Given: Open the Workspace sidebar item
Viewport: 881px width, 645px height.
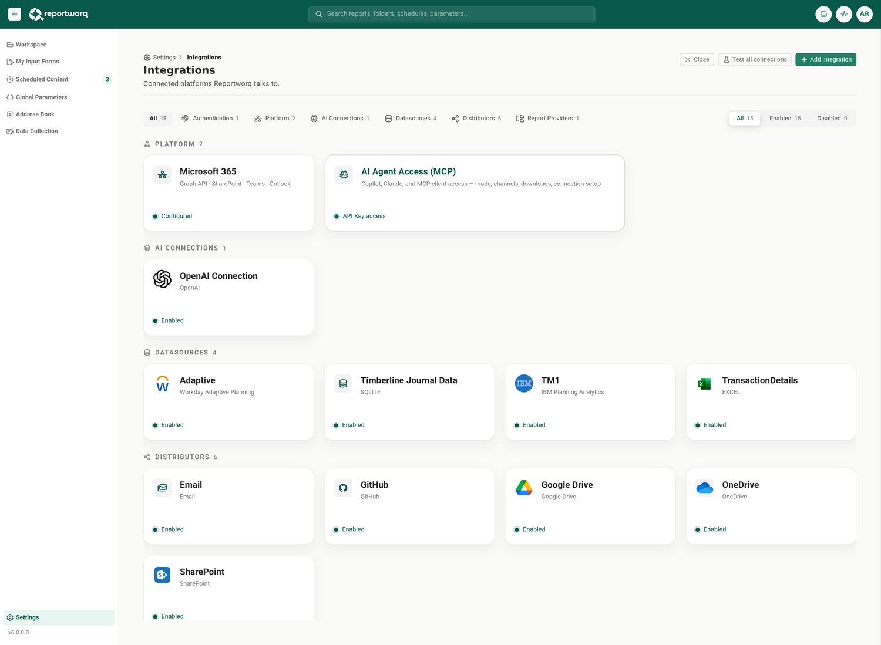Looking at the screenshot, I should point(59,45).
